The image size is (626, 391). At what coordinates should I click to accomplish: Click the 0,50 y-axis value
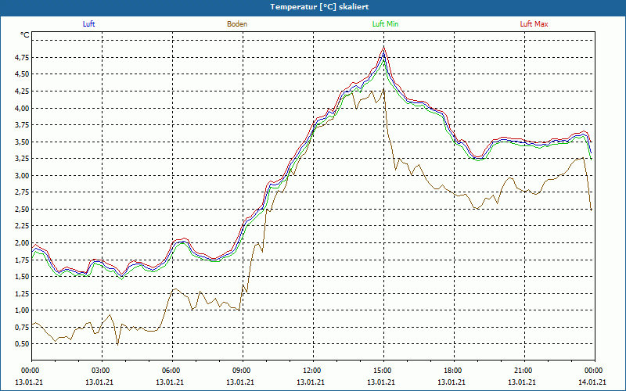[22, 344]
